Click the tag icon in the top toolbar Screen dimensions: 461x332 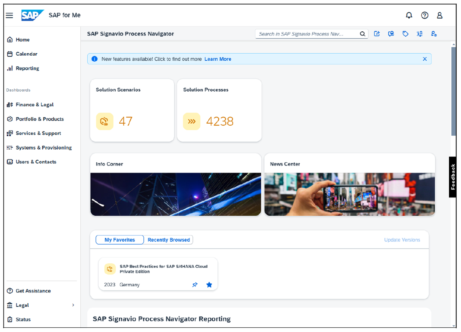tap(405, 34)
